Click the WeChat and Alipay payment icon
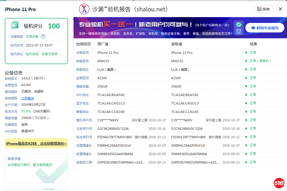The width and height of the screenshot is (287, 191). [239, 28]
